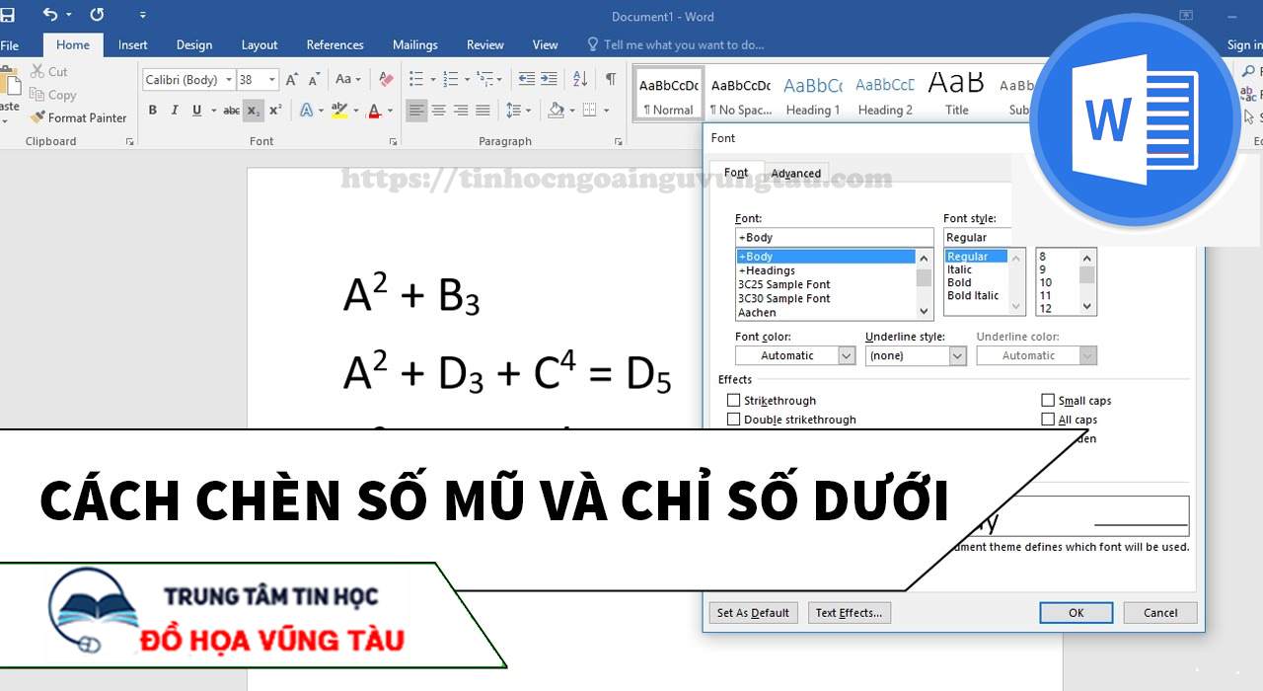
Task: Toggle the Subscript x₂ button
Action: coord(254,111)
